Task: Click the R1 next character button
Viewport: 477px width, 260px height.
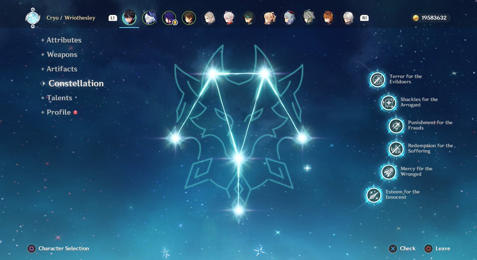Action: [364, 18]
